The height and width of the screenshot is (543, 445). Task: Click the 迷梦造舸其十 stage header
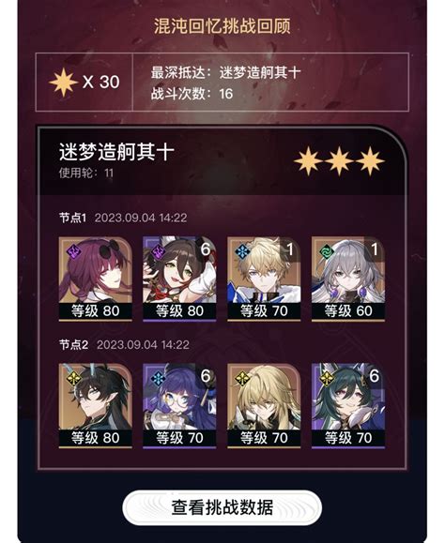click(116, 152)
